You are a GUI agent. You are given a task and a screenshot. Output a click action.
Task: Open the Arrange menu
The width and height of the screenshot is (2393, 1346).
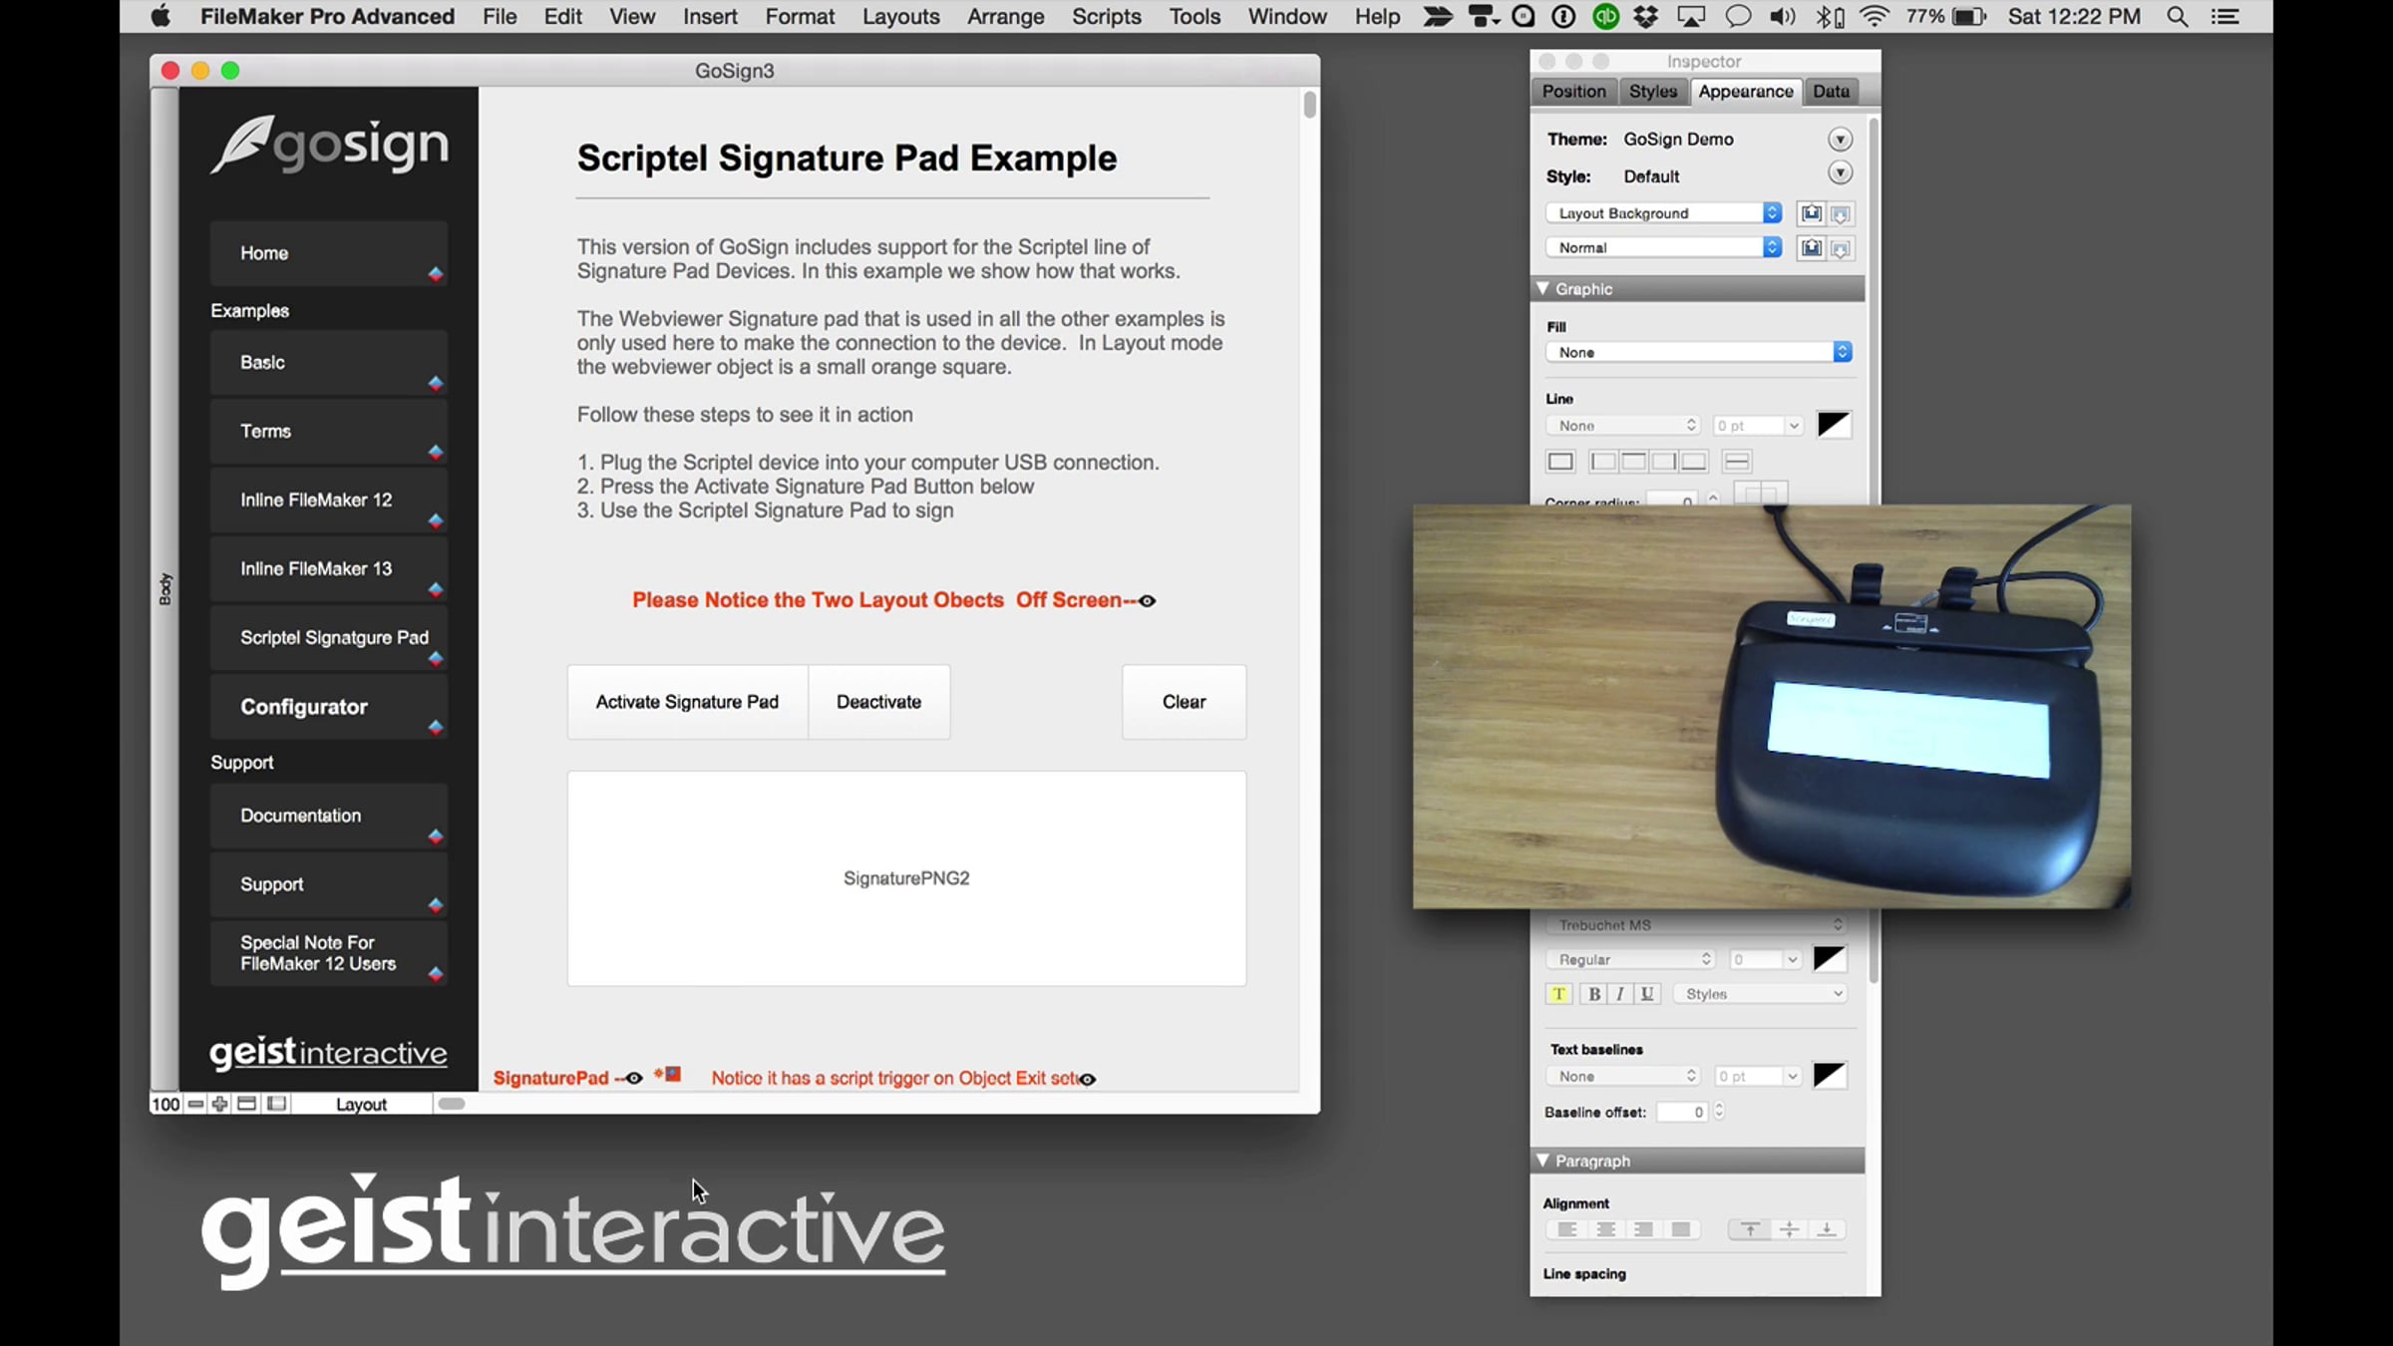(x=1005, y=17)
